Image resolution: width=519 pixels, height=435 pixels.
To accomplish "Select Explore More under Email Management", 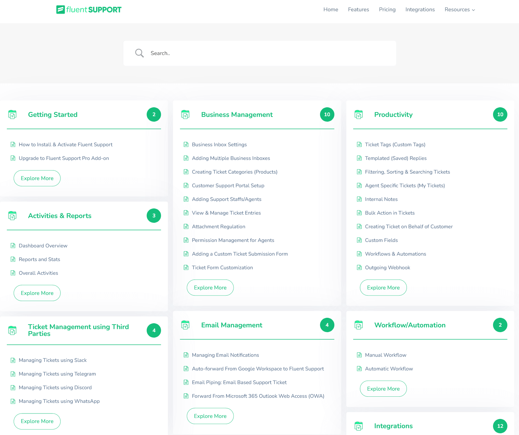I will [x=210, y=416].
